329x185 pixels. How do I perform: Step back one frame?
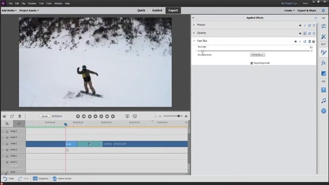[x=89, y=116]
